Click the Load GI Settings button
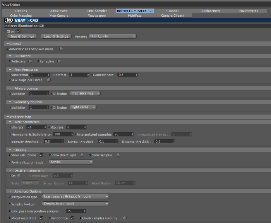The image size is (271, 223). 56,36
